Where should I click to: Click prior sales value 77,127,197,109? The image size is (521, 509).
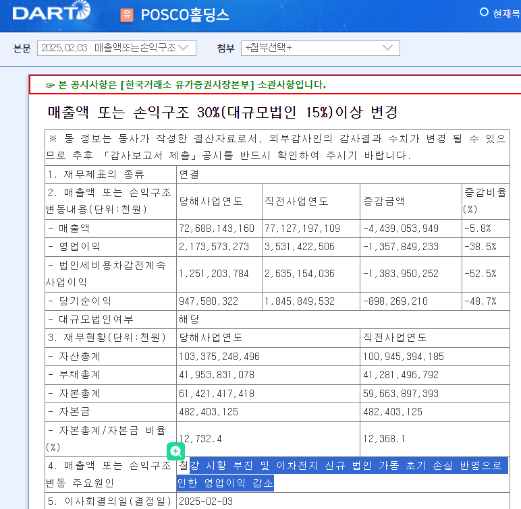(302, 229)
